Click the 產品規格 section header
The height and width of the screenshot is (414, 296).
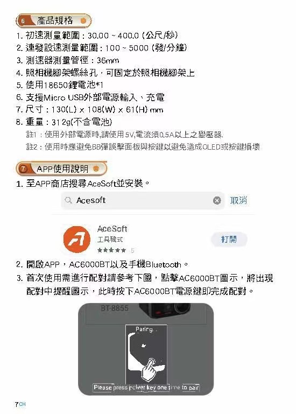click(x=54, y=20)
